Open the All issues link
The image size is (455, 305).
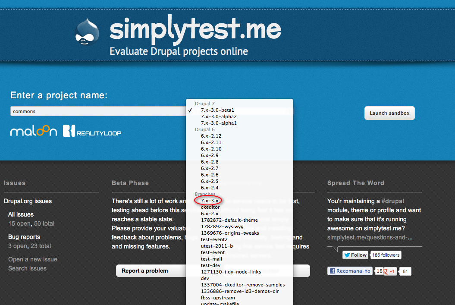(x=21, y=214)
